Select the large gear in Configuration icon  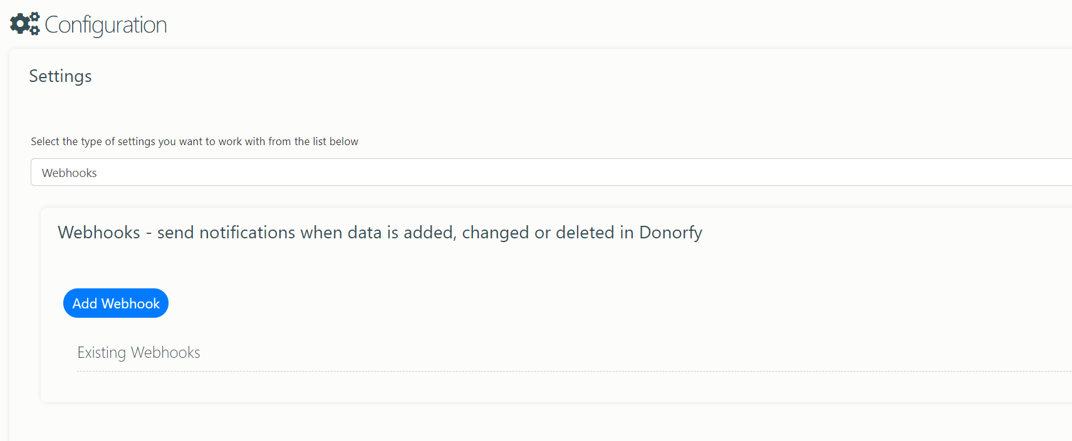coord(19,24)
